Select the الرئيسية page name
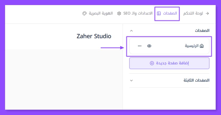 192,46
